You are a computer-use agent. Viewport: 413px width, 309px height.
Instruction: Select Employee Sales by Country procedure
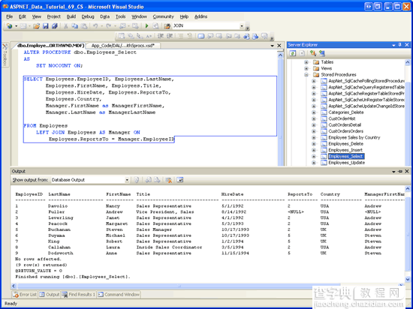click(354, 137)
